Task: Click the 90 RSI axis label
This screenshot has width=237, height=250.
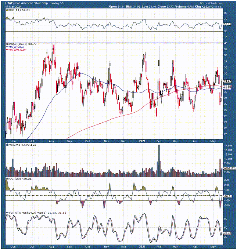Action: point(226,13)
